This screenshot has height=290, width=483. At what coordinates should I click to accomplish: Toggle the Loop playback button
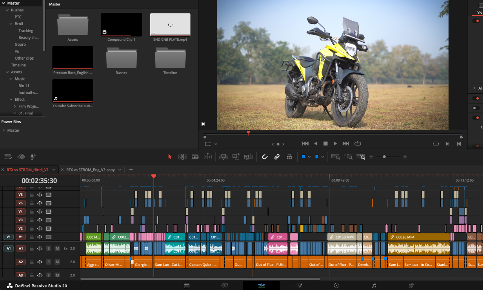tap(358, 143)
